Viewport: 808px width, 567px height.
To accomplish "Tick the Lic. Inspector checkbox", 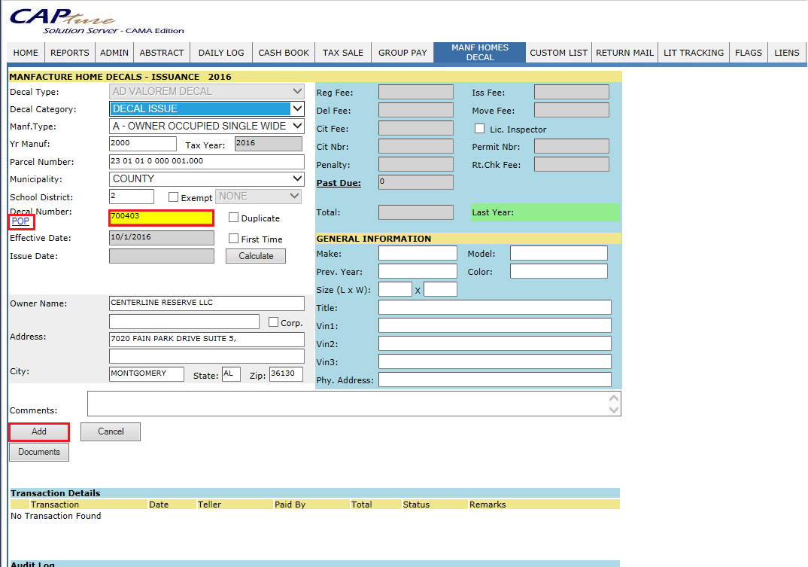I will (479, 129).
